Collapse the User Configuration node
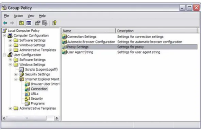This screenshot has height=130, width=202. (x=4, y=55)
